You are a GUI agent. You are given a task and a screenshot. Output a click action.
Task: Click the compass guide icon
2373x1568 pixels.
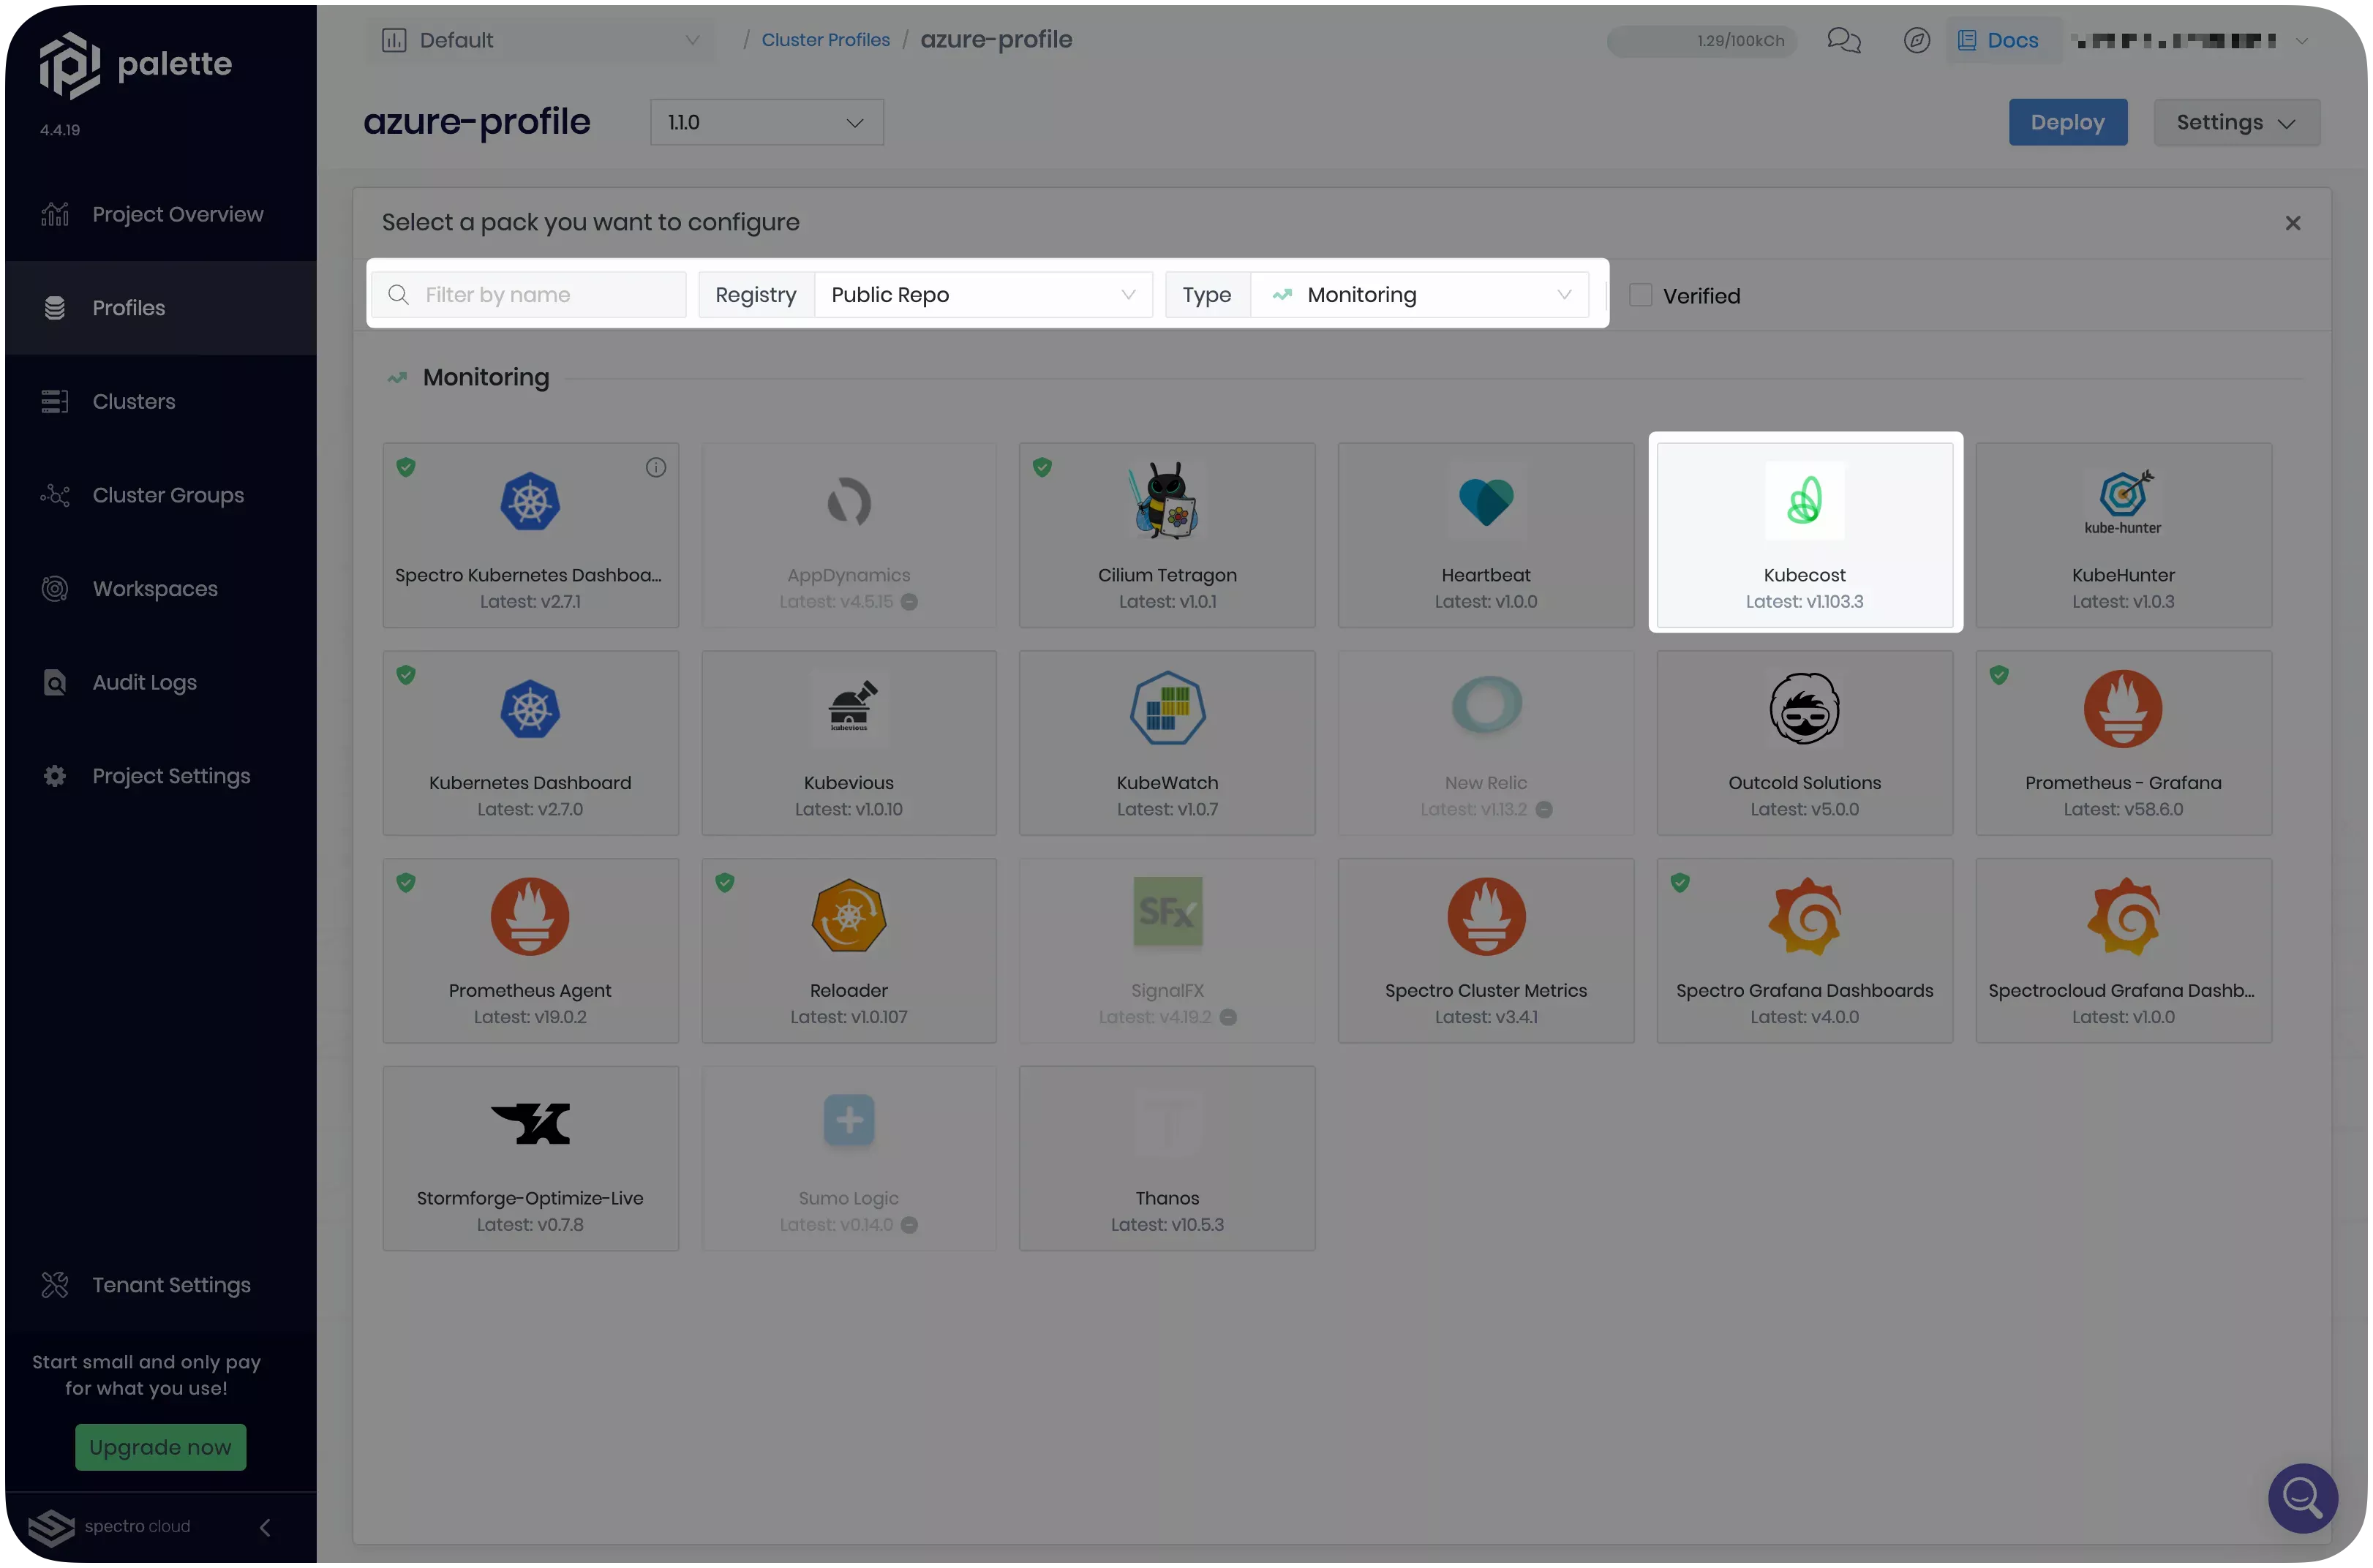point(1916,41)
